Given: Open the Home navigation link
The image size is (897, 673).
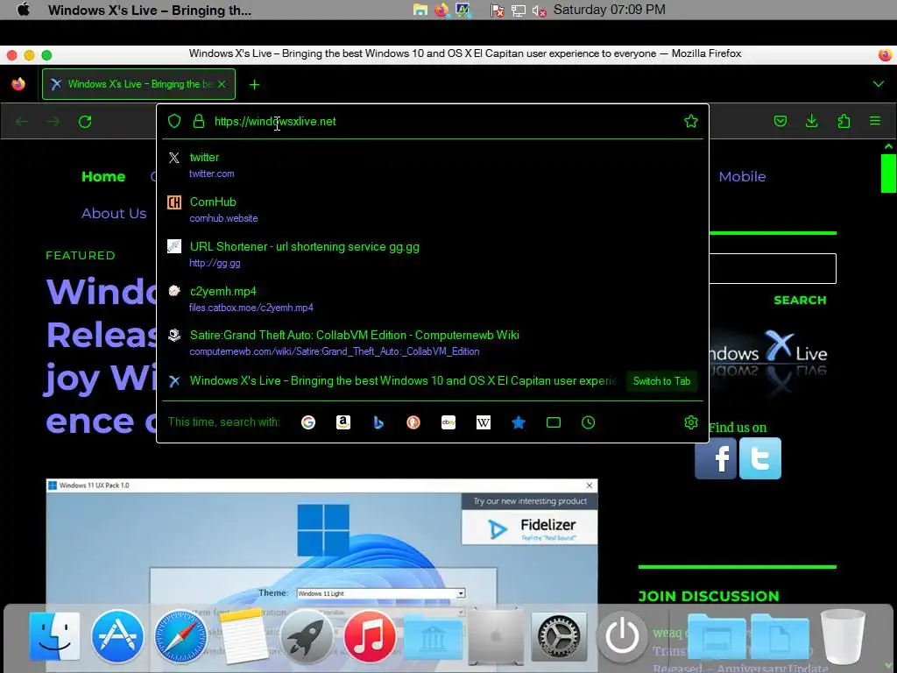Looking at the screenshot, I should click(x=103, y=176).
